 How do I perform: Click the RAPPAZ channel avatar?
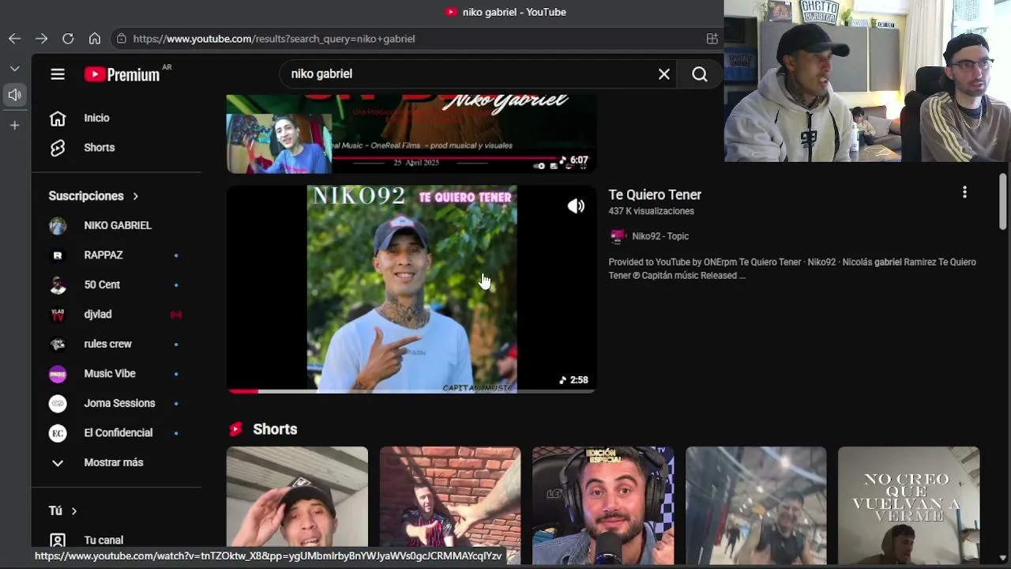[58, 255]
